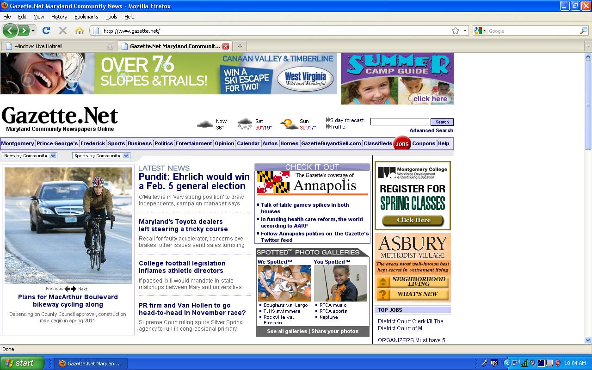592x370 pixels.
Task: Open the URL bar history dropdown arrow
Action: coord(465,31)
